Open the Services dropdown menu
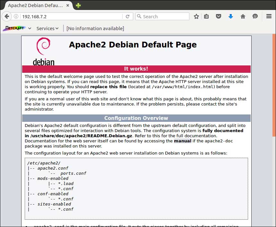This screenshot has height=227, width=276. [47, 29]
